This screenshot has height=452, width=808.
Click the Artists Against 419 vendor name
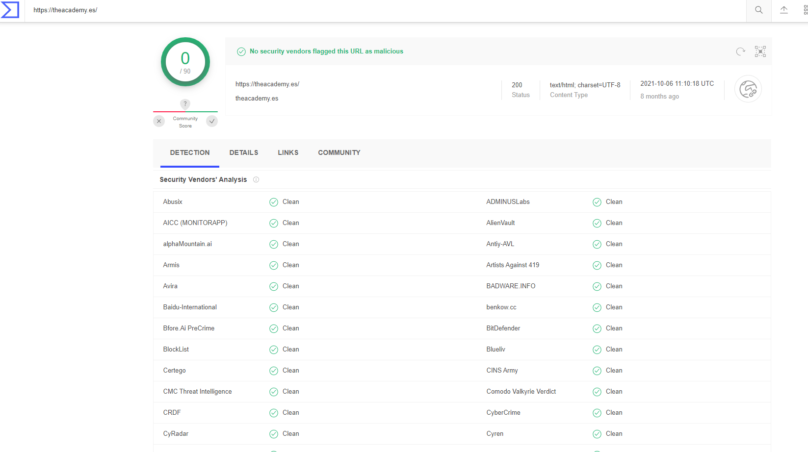513,265
